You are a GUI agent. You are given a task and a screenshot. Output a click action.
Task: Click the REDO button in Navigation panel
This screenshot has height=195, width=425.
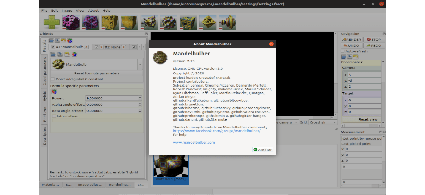click(374, 46)
